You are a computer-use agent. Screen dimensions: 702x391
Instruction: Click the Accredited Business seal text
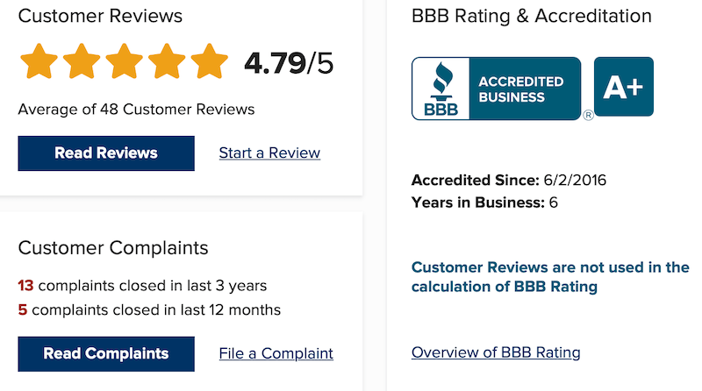[520, 89]
